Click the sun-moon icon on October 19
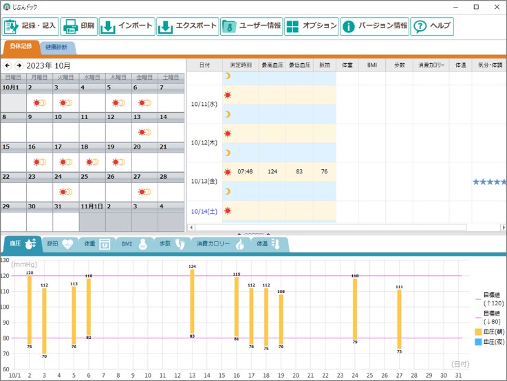Image resolution: width=507 pixels, height=381 pixels. pyautogui.click(x=118, y=162)
